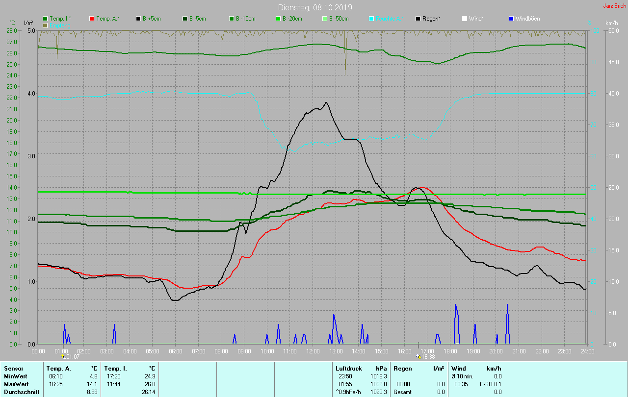
Task: Click the olive Empfang legend square
Action: click(x=46, y=25)
